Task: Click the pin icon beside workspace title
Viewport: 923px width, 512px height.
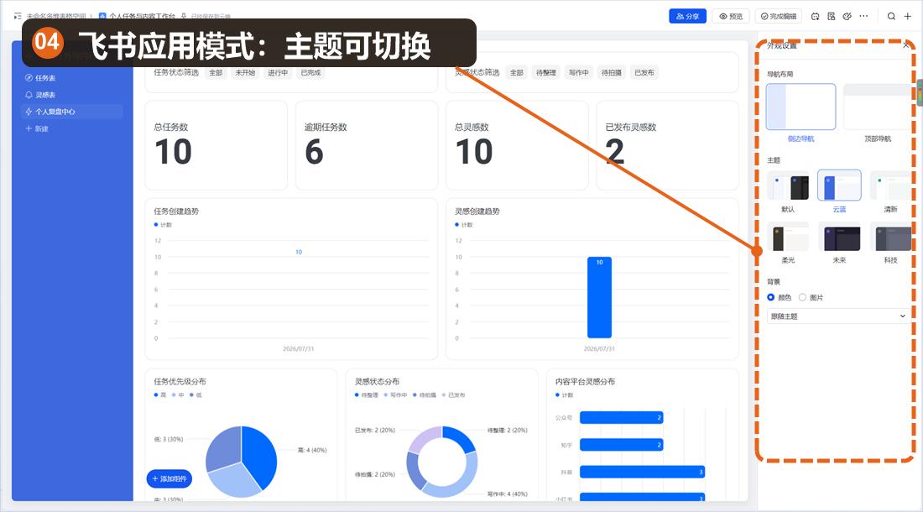Action: 184,17
